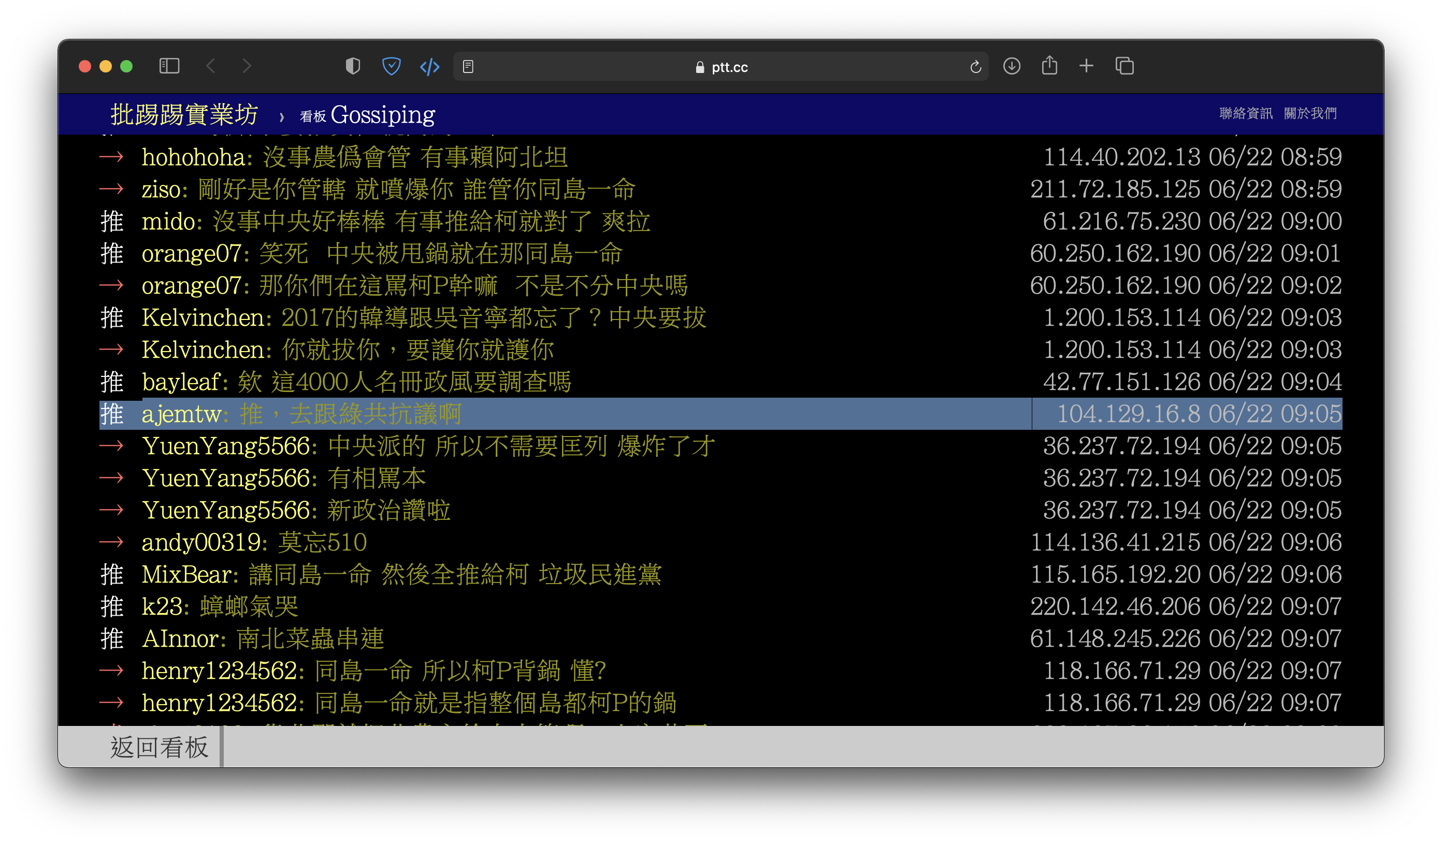Screen dimensions: 1442x844
Task: Click the back navigation arrow
Action: tap(211, 66)
